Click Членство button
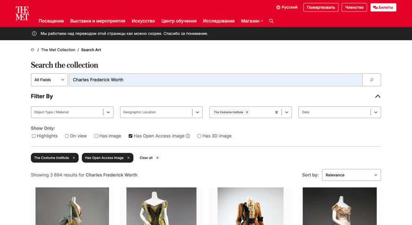412x225 pixels. [354, 7]
